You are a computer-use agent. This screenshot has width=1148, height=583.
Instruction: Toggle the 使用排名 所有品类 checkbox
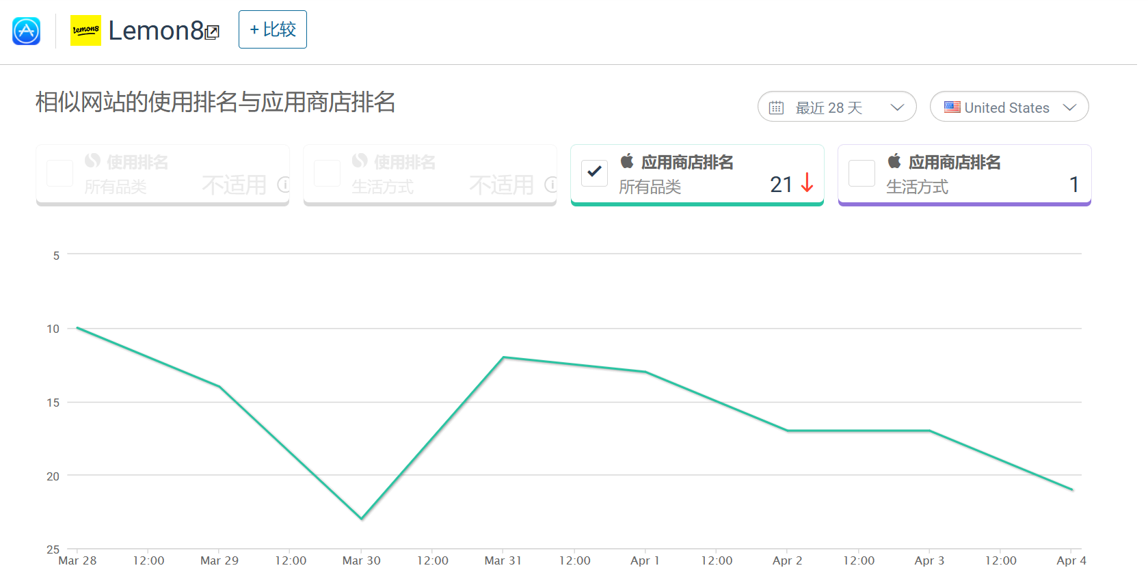coord(59,173)
